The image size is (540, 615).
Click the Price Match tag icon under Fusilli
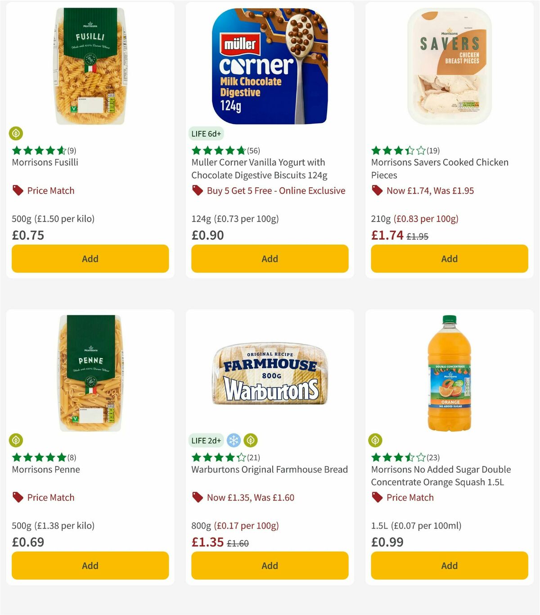tap(17, 190)
